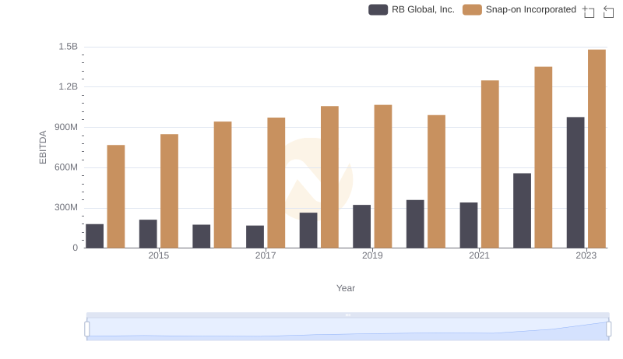The width and height of the screenshot is (623, 359).
Task: Click the 900M y-axis label
Action: coord(66,127)
